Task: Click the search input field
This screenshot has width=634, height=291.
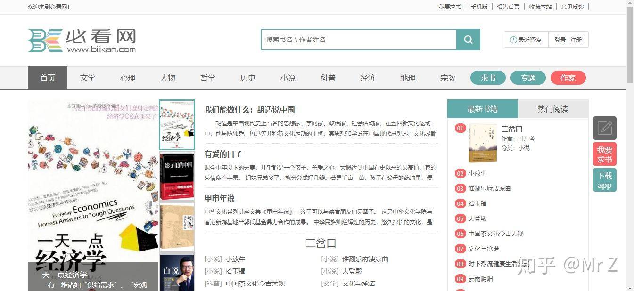Action: click(359, 40)
